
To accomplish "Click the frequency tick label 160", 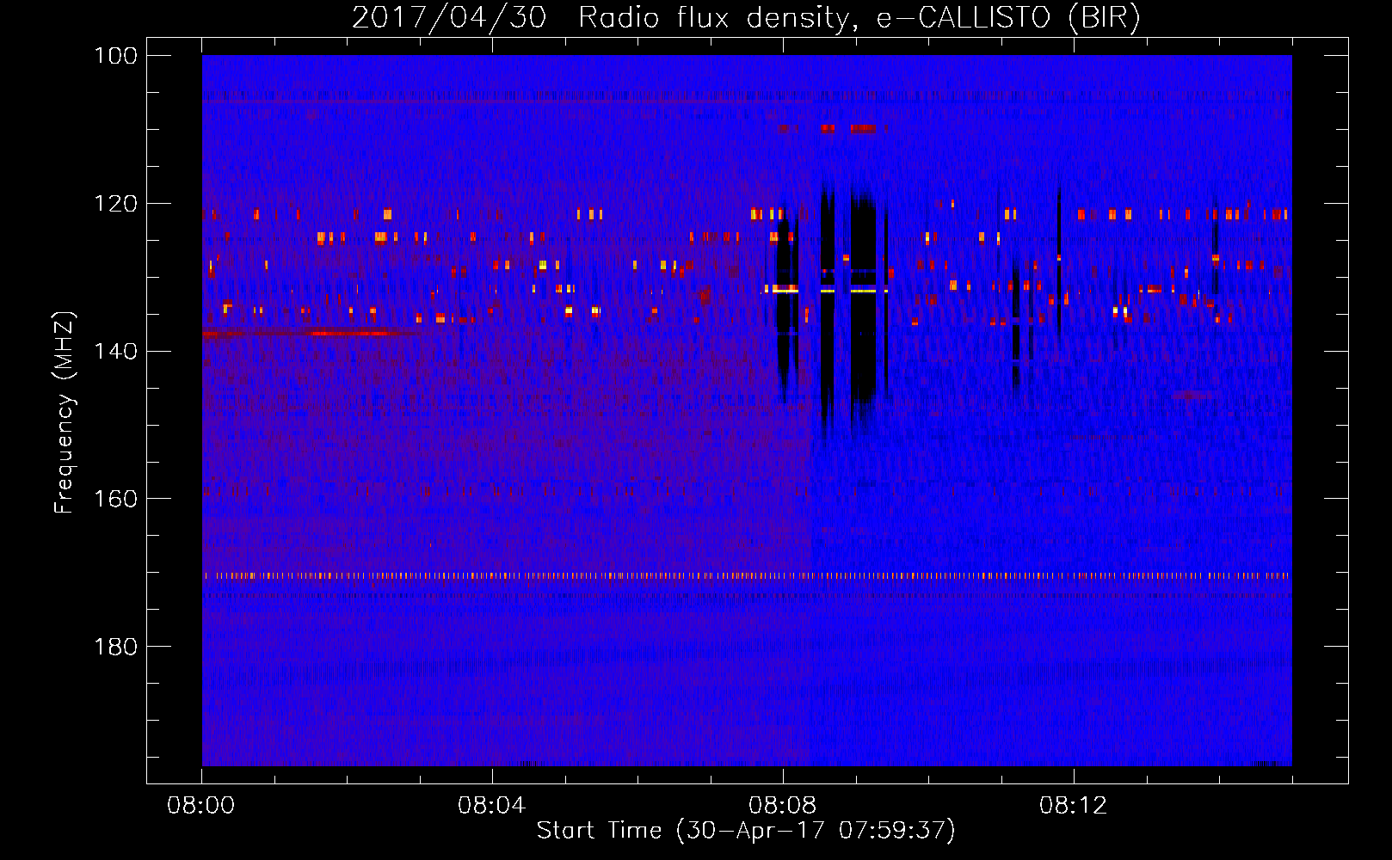I will tap(115, 499).
